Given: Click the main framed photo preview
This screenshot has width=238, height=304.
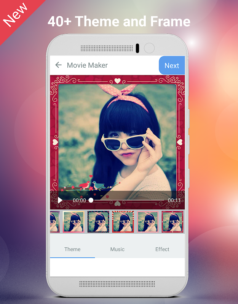Looking at the screenshot, I should 117,142.
